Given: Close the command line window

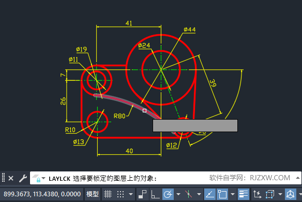Looking at the screenshot, I should (11, 178).
